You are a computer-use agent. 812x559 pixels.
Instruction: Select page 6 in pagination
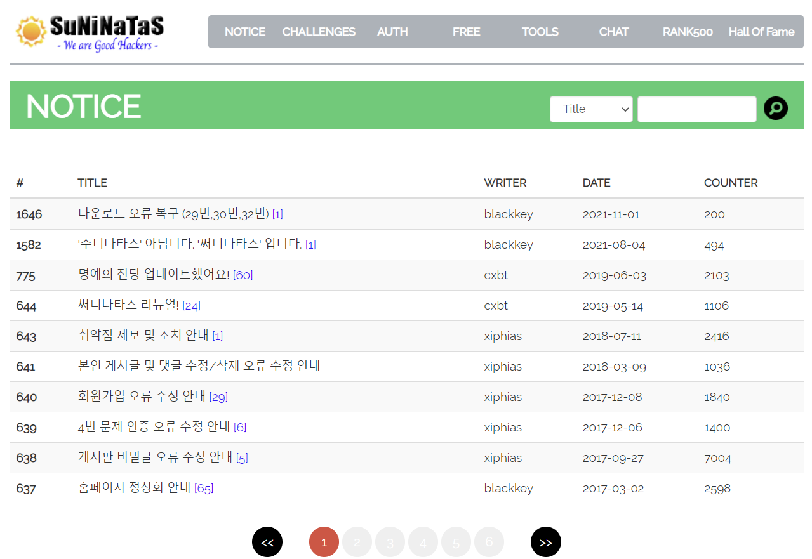coord(489,542)
